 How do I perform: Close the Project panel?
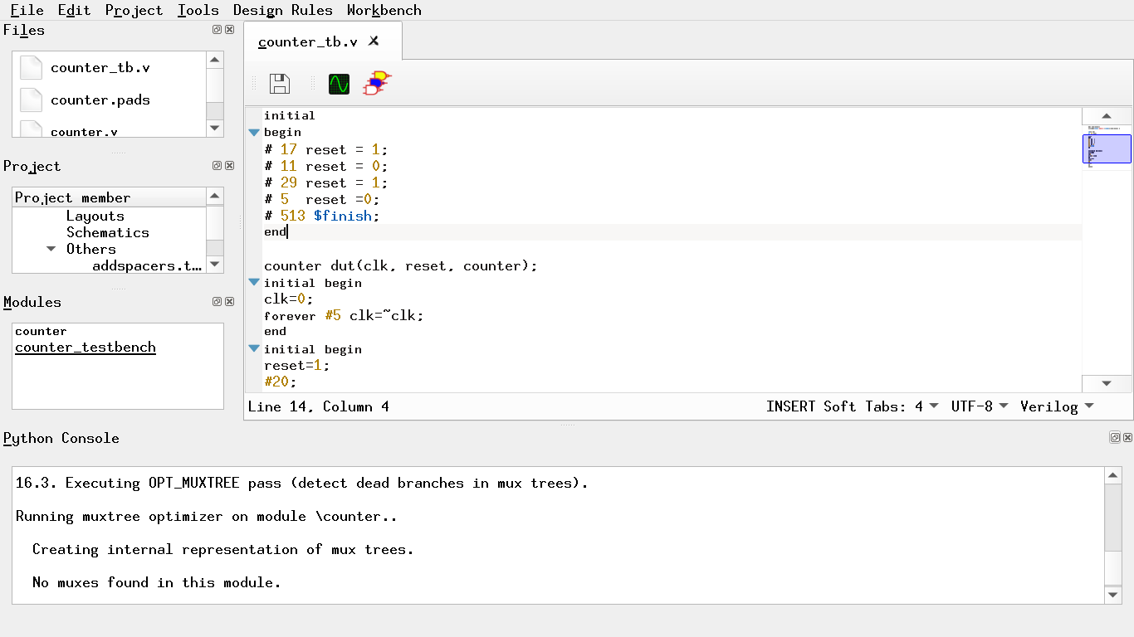coord(230,165)
